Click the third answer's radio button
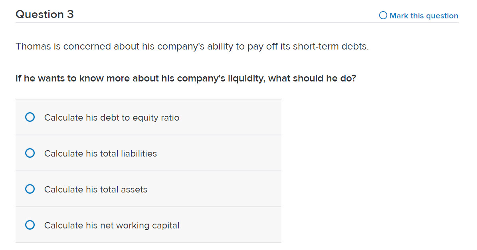 click(30, 189)
